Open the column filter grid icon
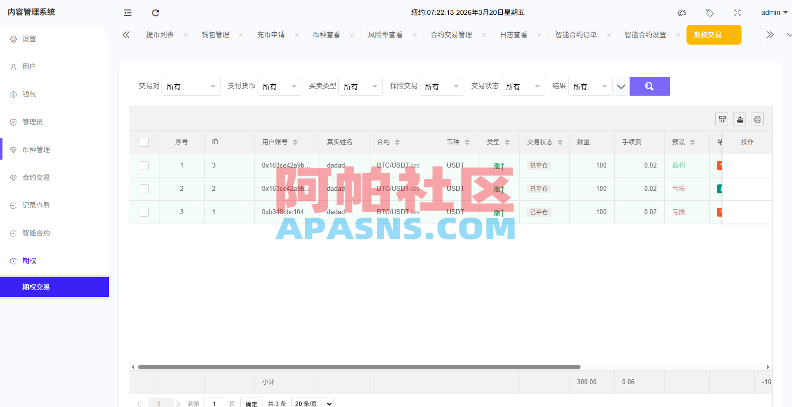 click(x=722, y=119)
